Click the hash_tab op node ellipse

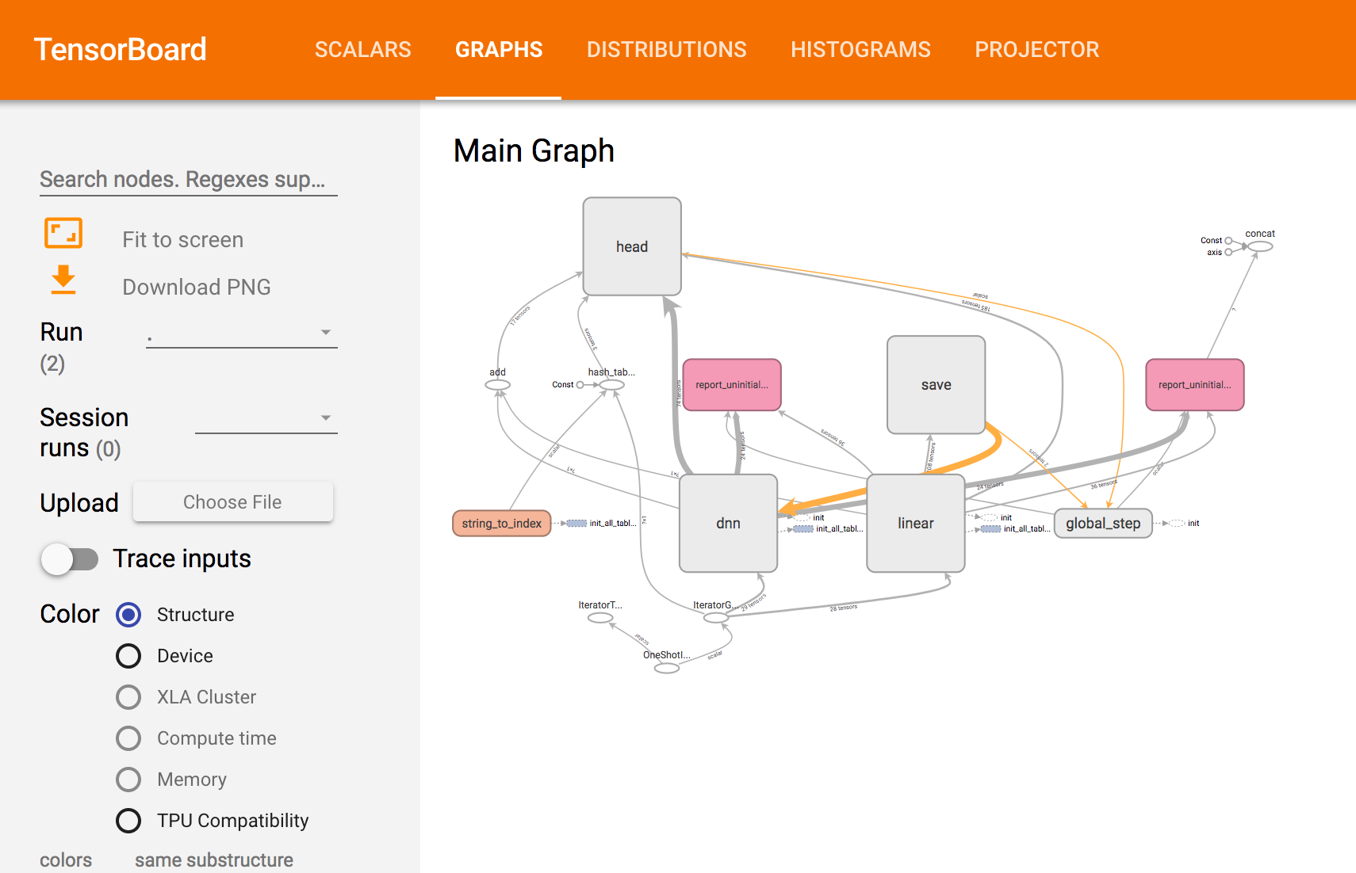pyautogui.click(x=611, y=385)
